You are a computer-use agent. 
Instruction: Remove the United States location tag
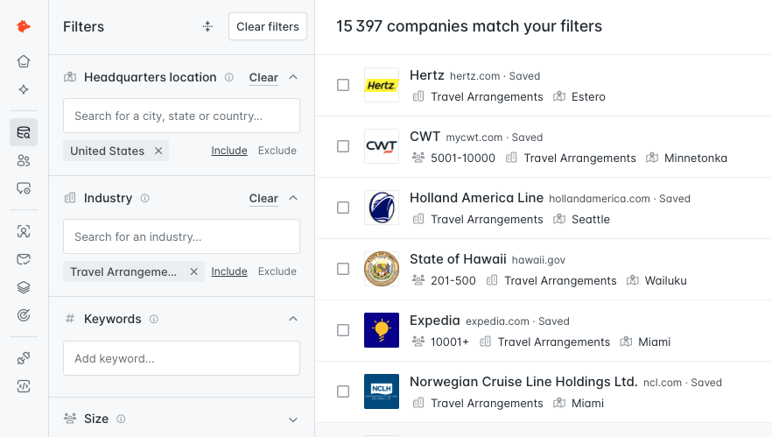click(158, 151)
